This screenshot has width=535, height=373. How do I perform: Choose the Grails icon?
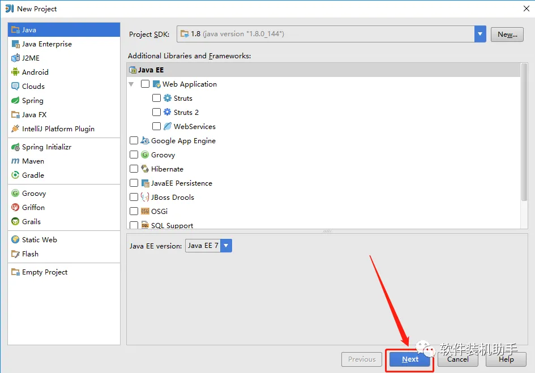[15, 221]
